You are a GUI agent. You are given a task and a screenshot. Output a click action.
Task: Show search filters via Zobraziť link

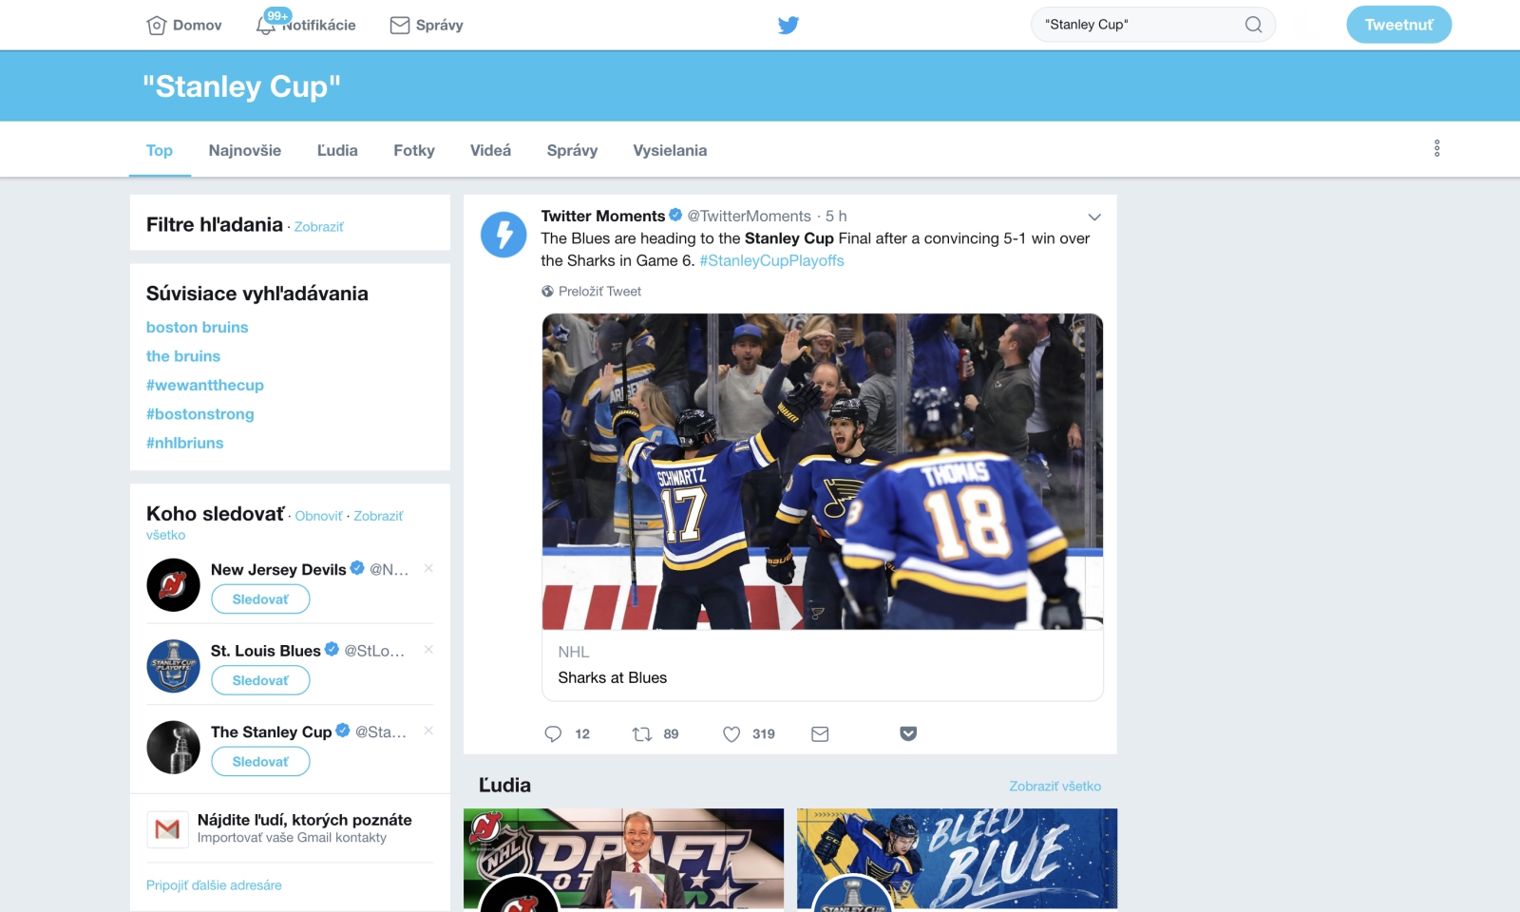(319, 227)
